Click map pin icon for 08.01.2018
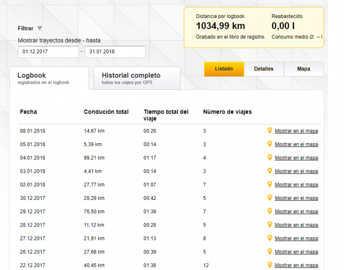 (x=270, y=131)
